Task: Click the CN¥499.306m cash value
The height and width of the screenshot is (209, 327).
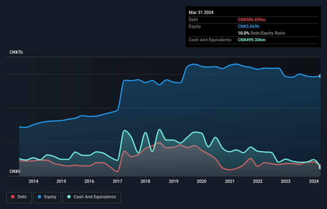Action: click(x=251, y=40)
